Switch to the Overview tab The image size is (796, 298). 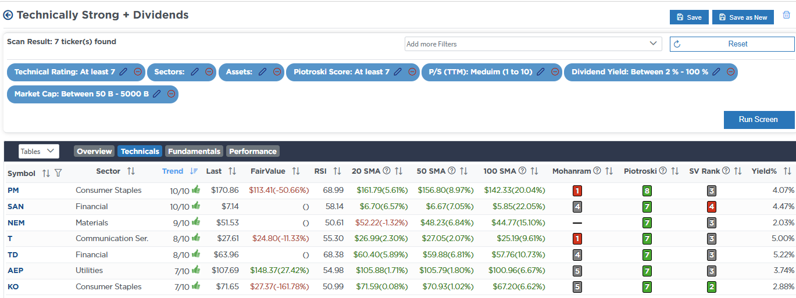(94, 151)
